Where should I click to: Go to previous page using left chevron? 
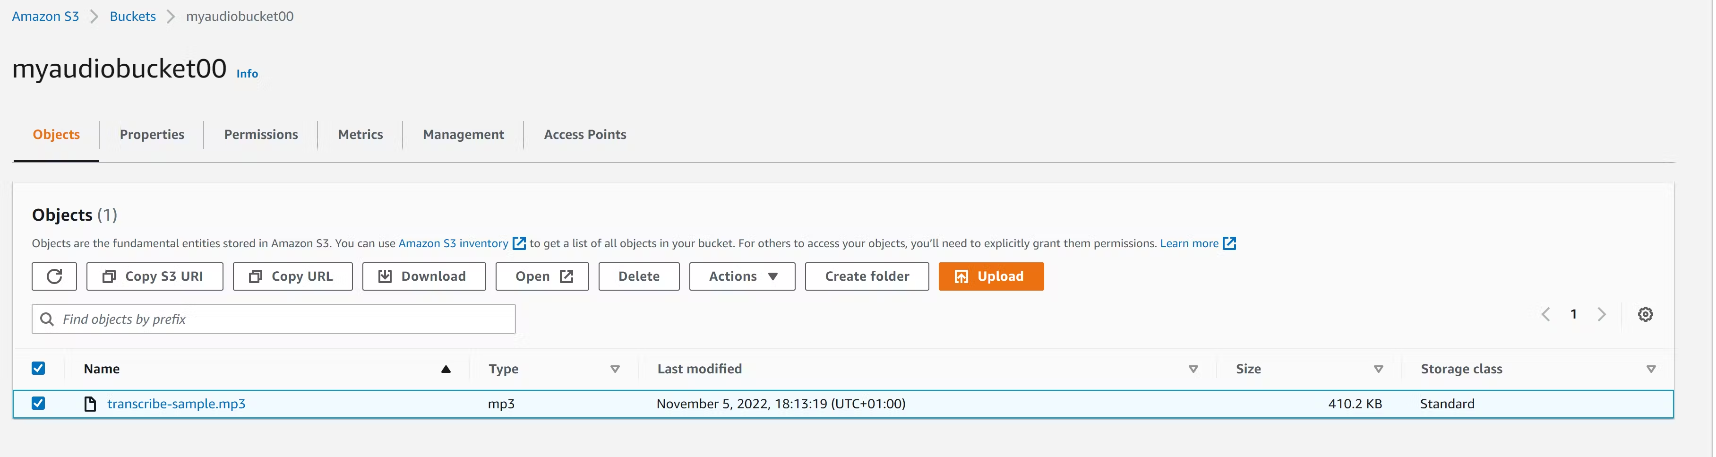point(1545,314)
